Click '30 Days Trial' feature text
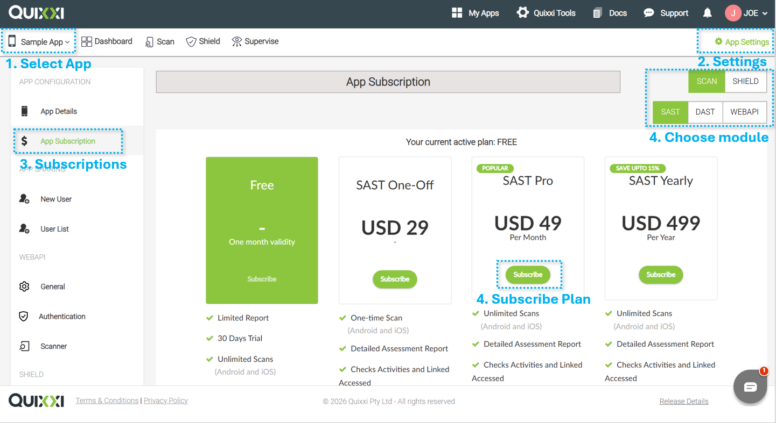This screenshot has width=776, height=423. point(240,338)
